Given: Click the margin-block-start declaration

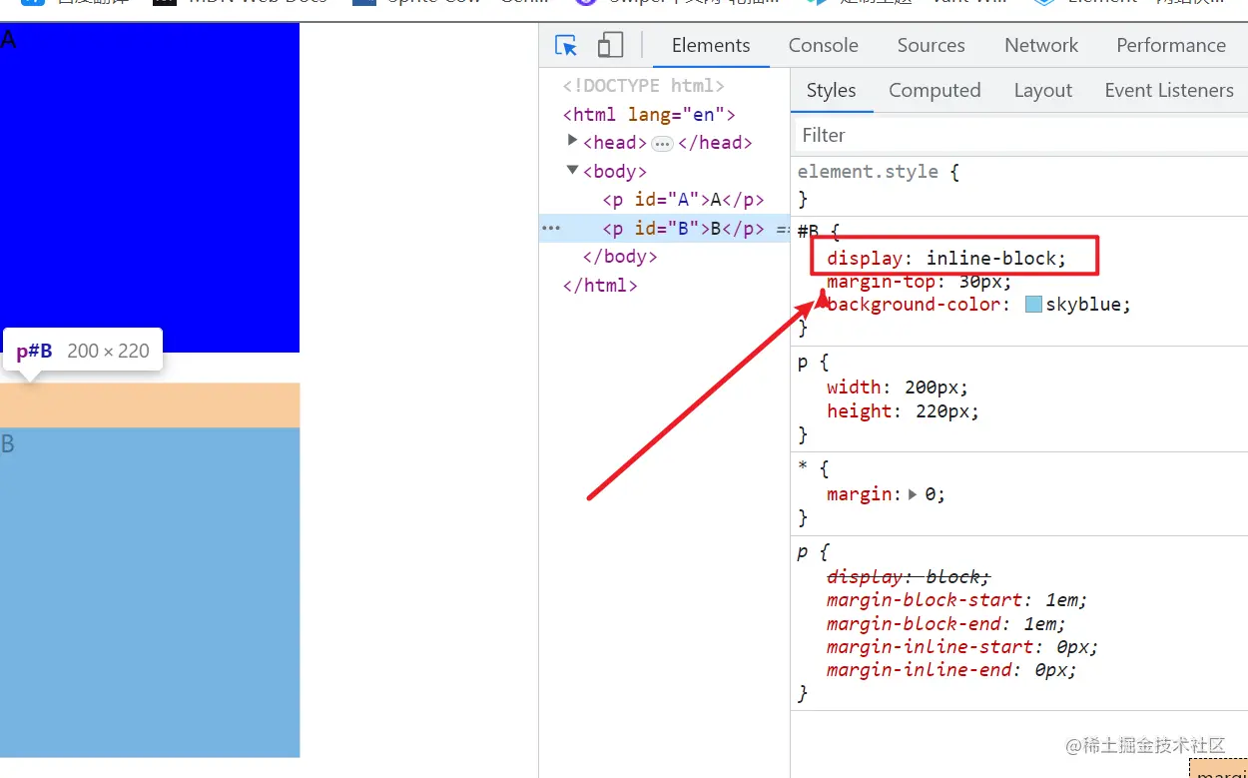Looking at the screenshot, I should 956,600.
